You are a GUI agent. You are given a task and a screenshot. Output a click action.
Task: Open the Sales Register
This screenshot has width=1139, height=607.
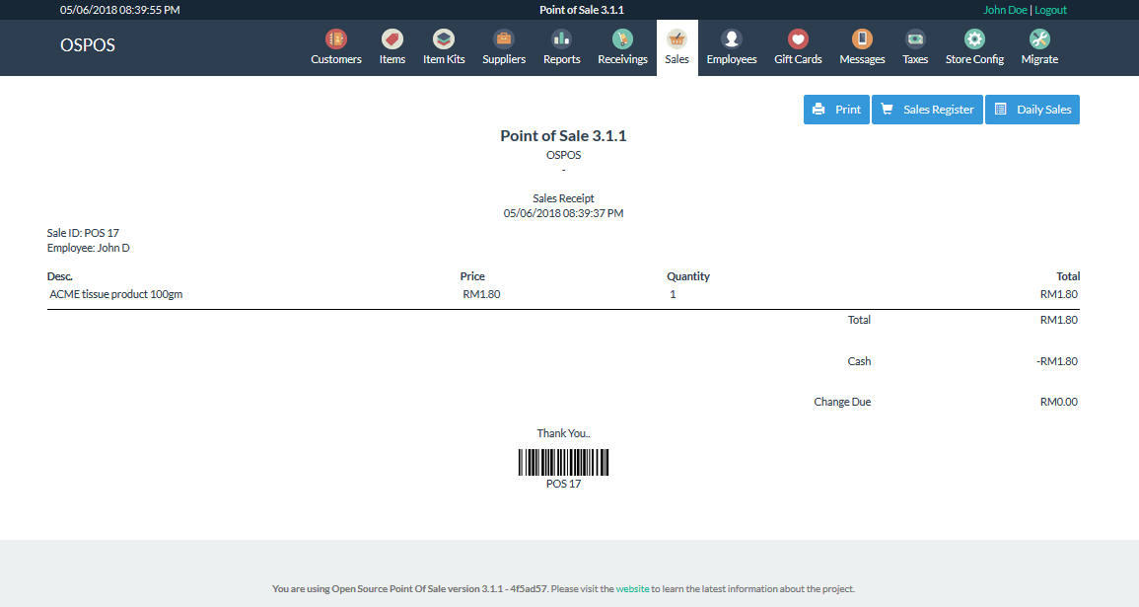(926, 109)
